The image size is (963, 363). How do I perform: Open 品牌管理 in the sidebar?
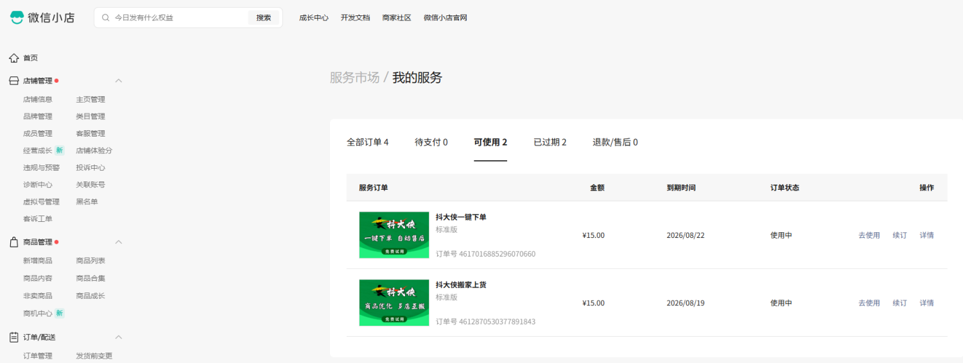[38, 117]
